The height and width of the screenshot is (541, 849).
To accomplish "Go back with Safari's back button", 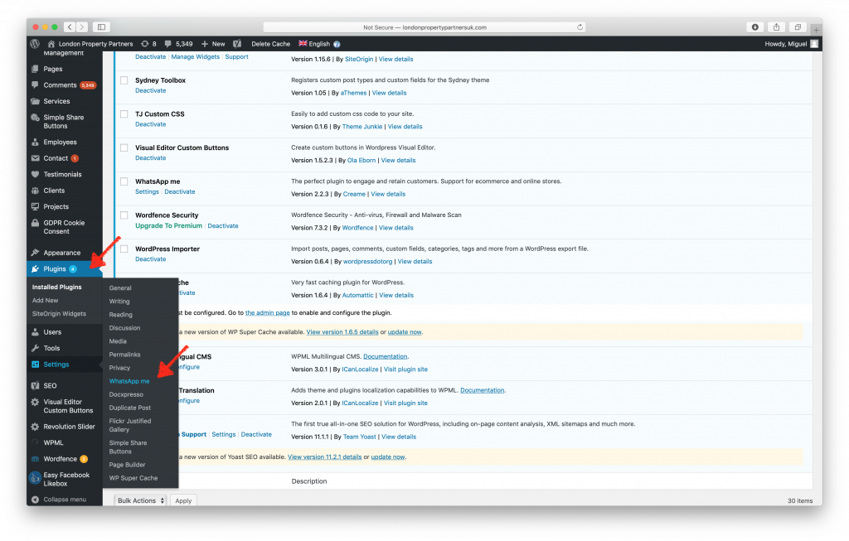I will click(x=70, y=27).
